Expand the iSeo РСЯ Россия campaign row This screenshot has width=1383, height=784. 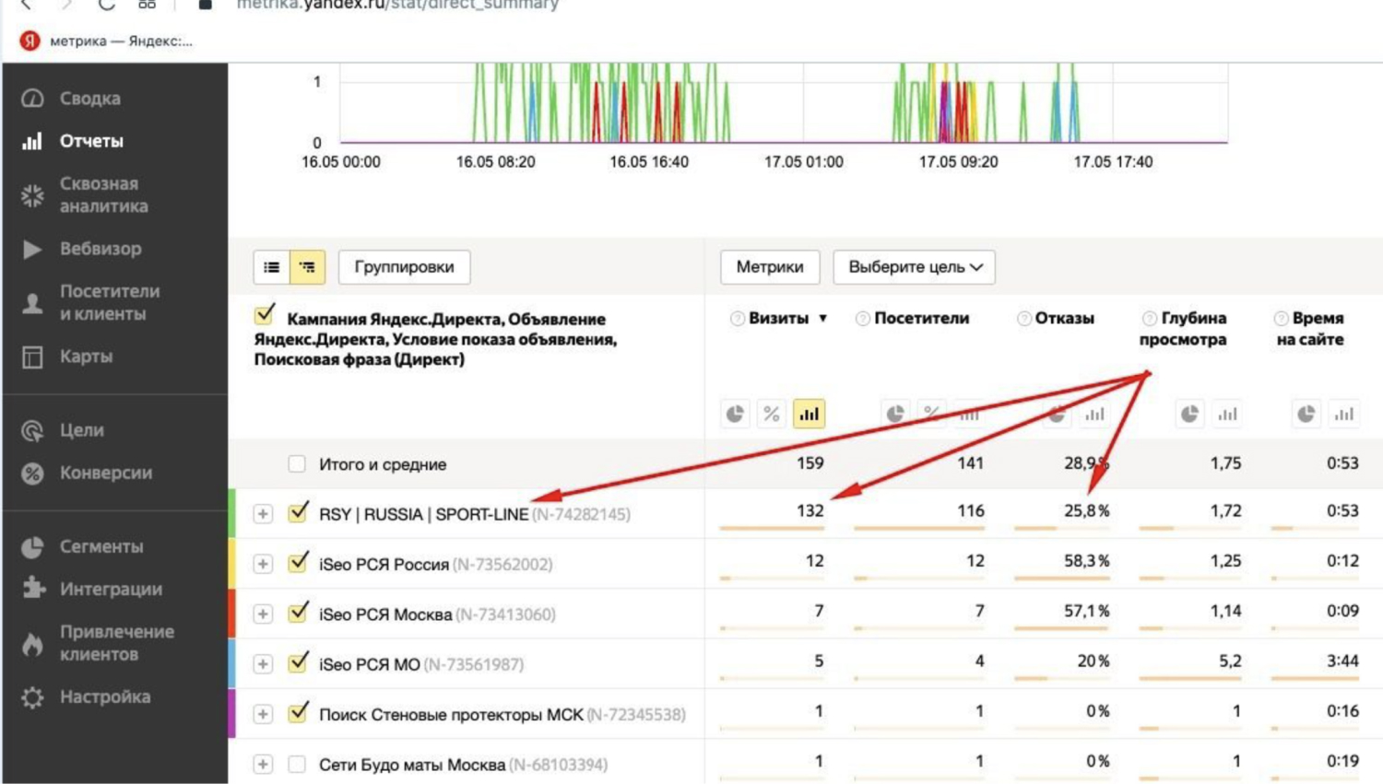(263, 564)
